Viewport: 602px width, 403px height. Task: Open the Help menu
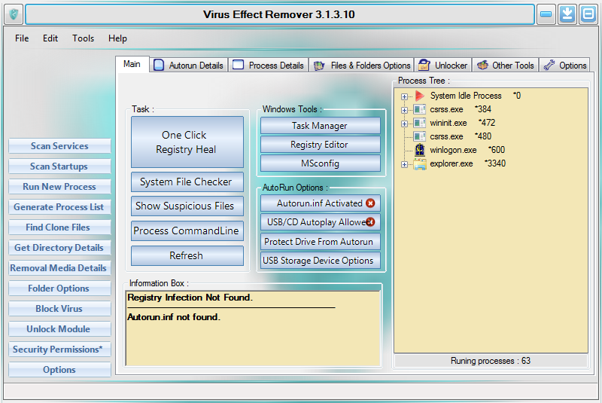click(117, 38)
